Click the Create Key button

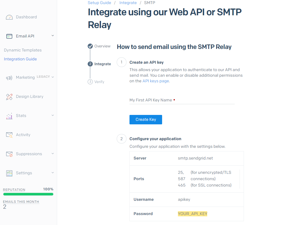pos(146,120)
